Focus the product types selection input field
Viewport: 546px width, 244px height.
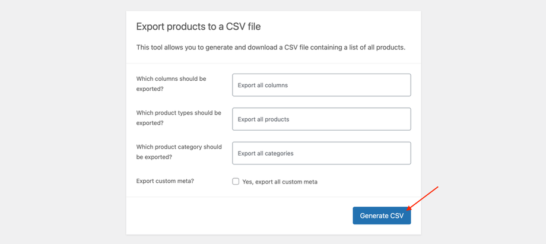pyautogui.click(x=356, y=119)
